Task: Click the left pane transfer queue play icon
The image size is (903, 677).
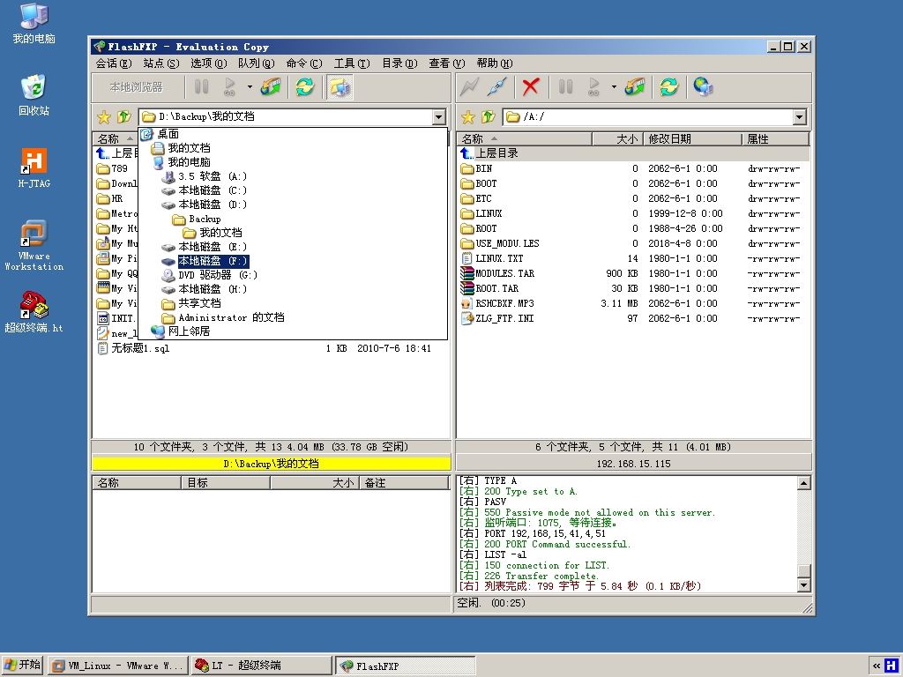Action: 229,87
